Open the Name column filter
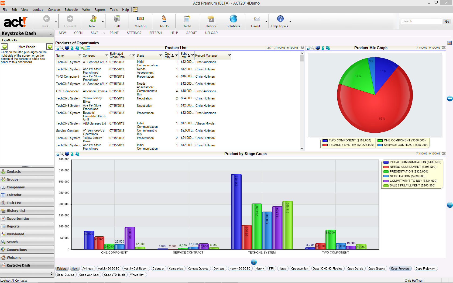Viewport: 453px width, 283px height. pos(80,55)
